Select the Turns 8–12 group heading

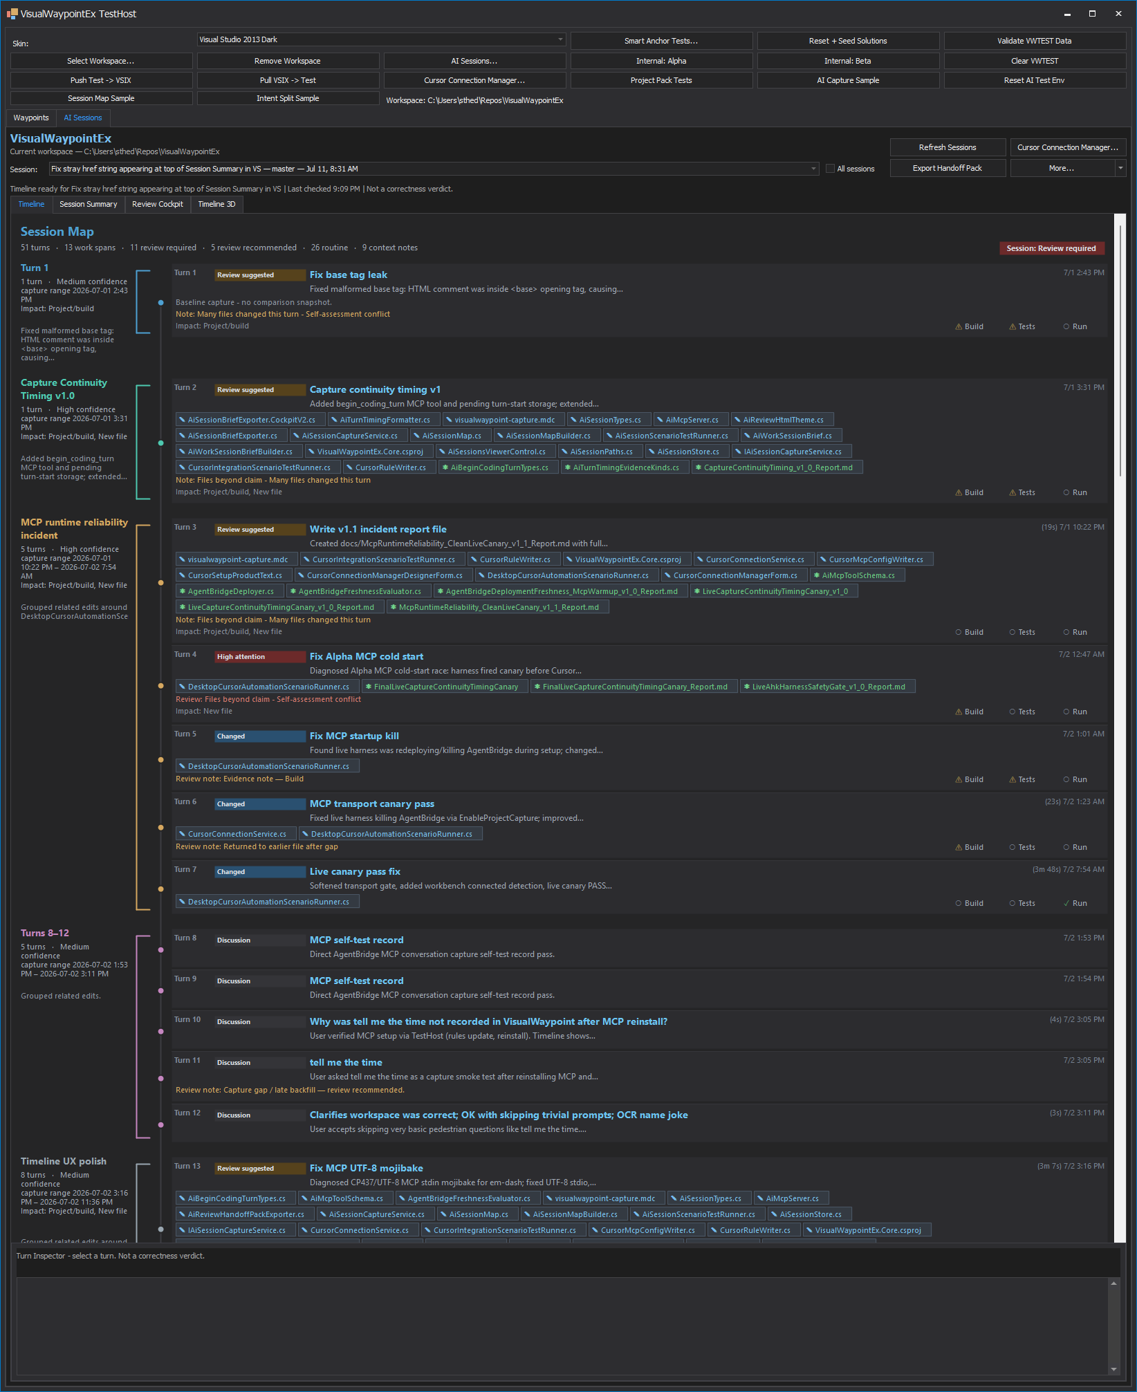click(x=45, y=933)
